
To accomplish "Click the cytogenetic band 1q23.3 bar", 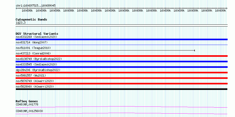I will [x=121, y=26].
